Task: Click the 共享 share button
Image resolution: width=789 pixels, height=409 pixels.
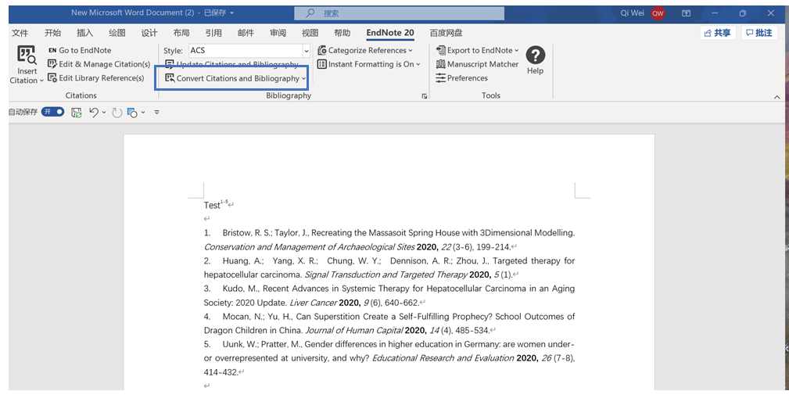Action: pyautogui.click(x=718, y=33)
